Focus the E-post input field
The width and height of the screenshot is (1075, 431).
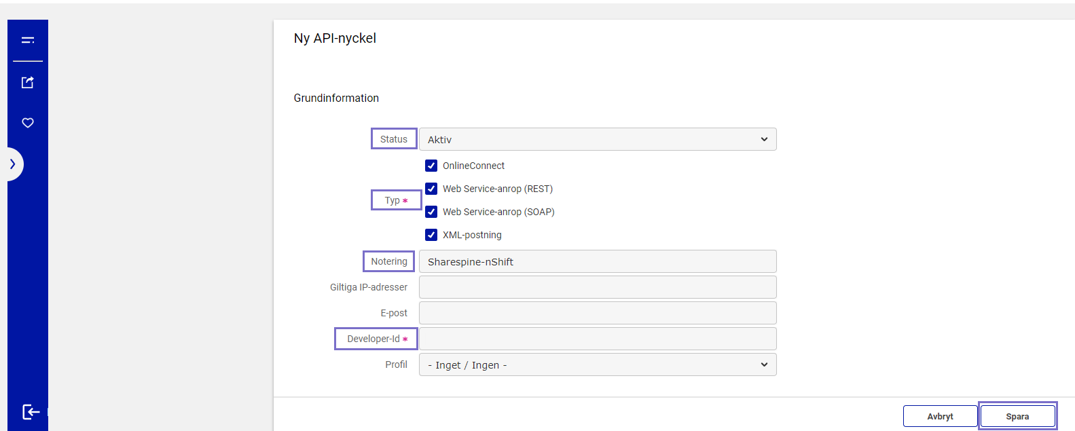coord(598,313)
